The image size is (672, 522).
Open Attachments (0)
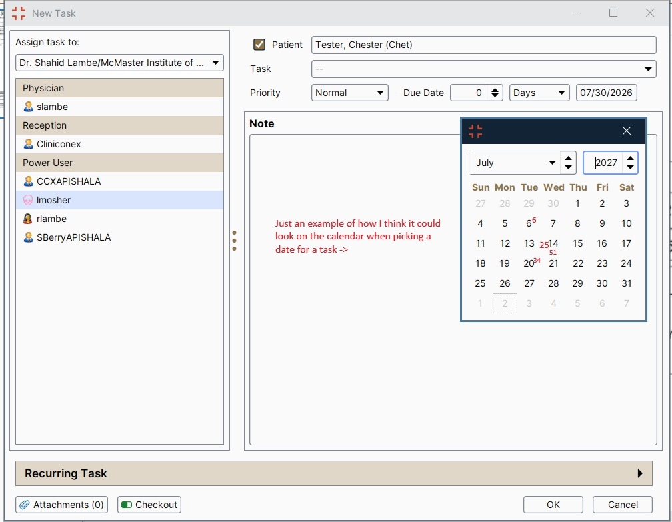(x=62, y=505)
